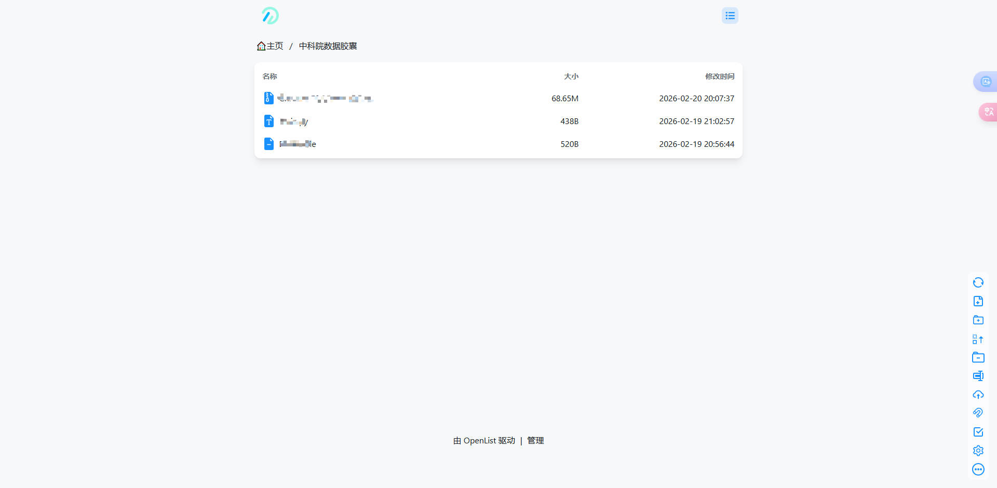Click the cloud upload icon
The height and width of the screenshot is (488, 997).
[978, 395]
